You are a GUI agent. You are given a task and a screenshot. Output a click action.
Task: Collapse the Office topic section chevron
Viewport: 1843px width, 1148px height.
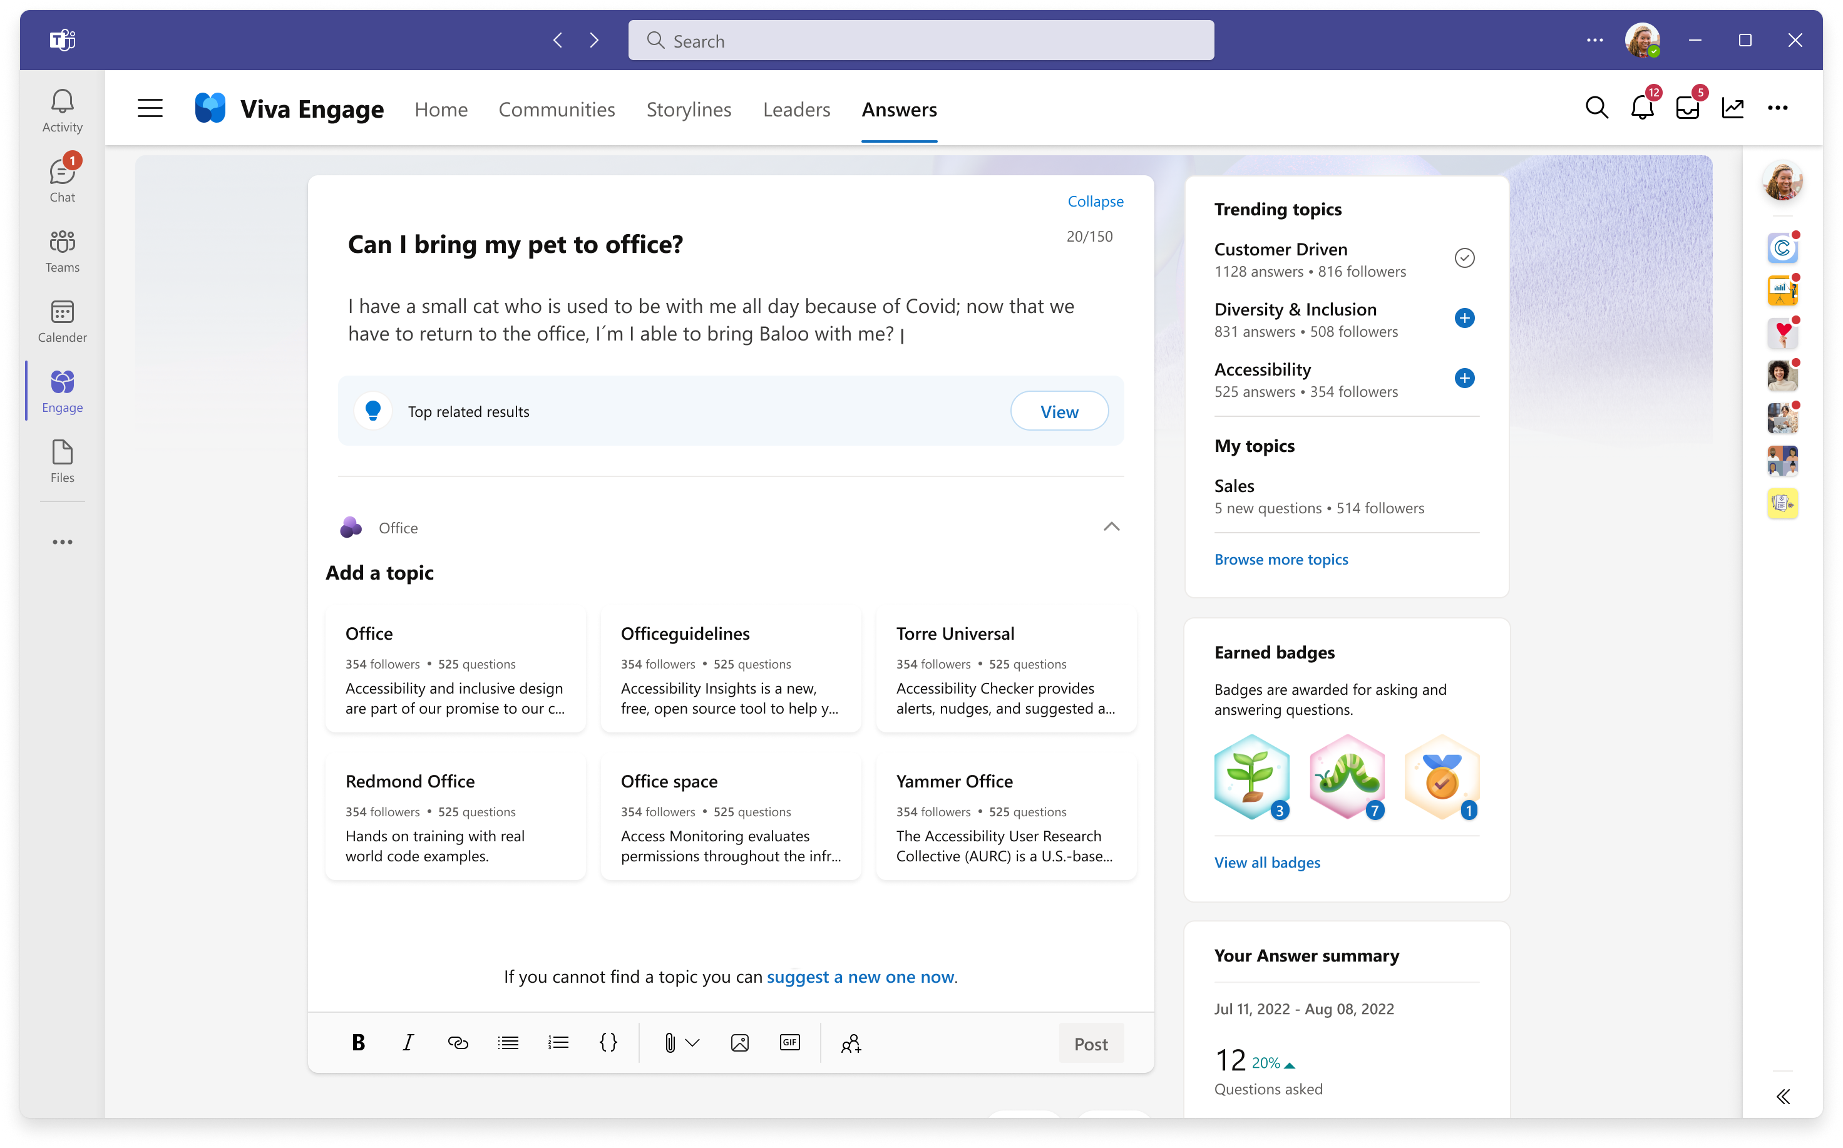coord(1111,526)
